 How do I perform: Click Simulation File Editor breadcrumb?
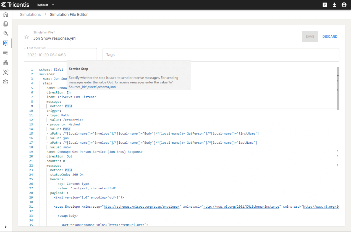69,14
